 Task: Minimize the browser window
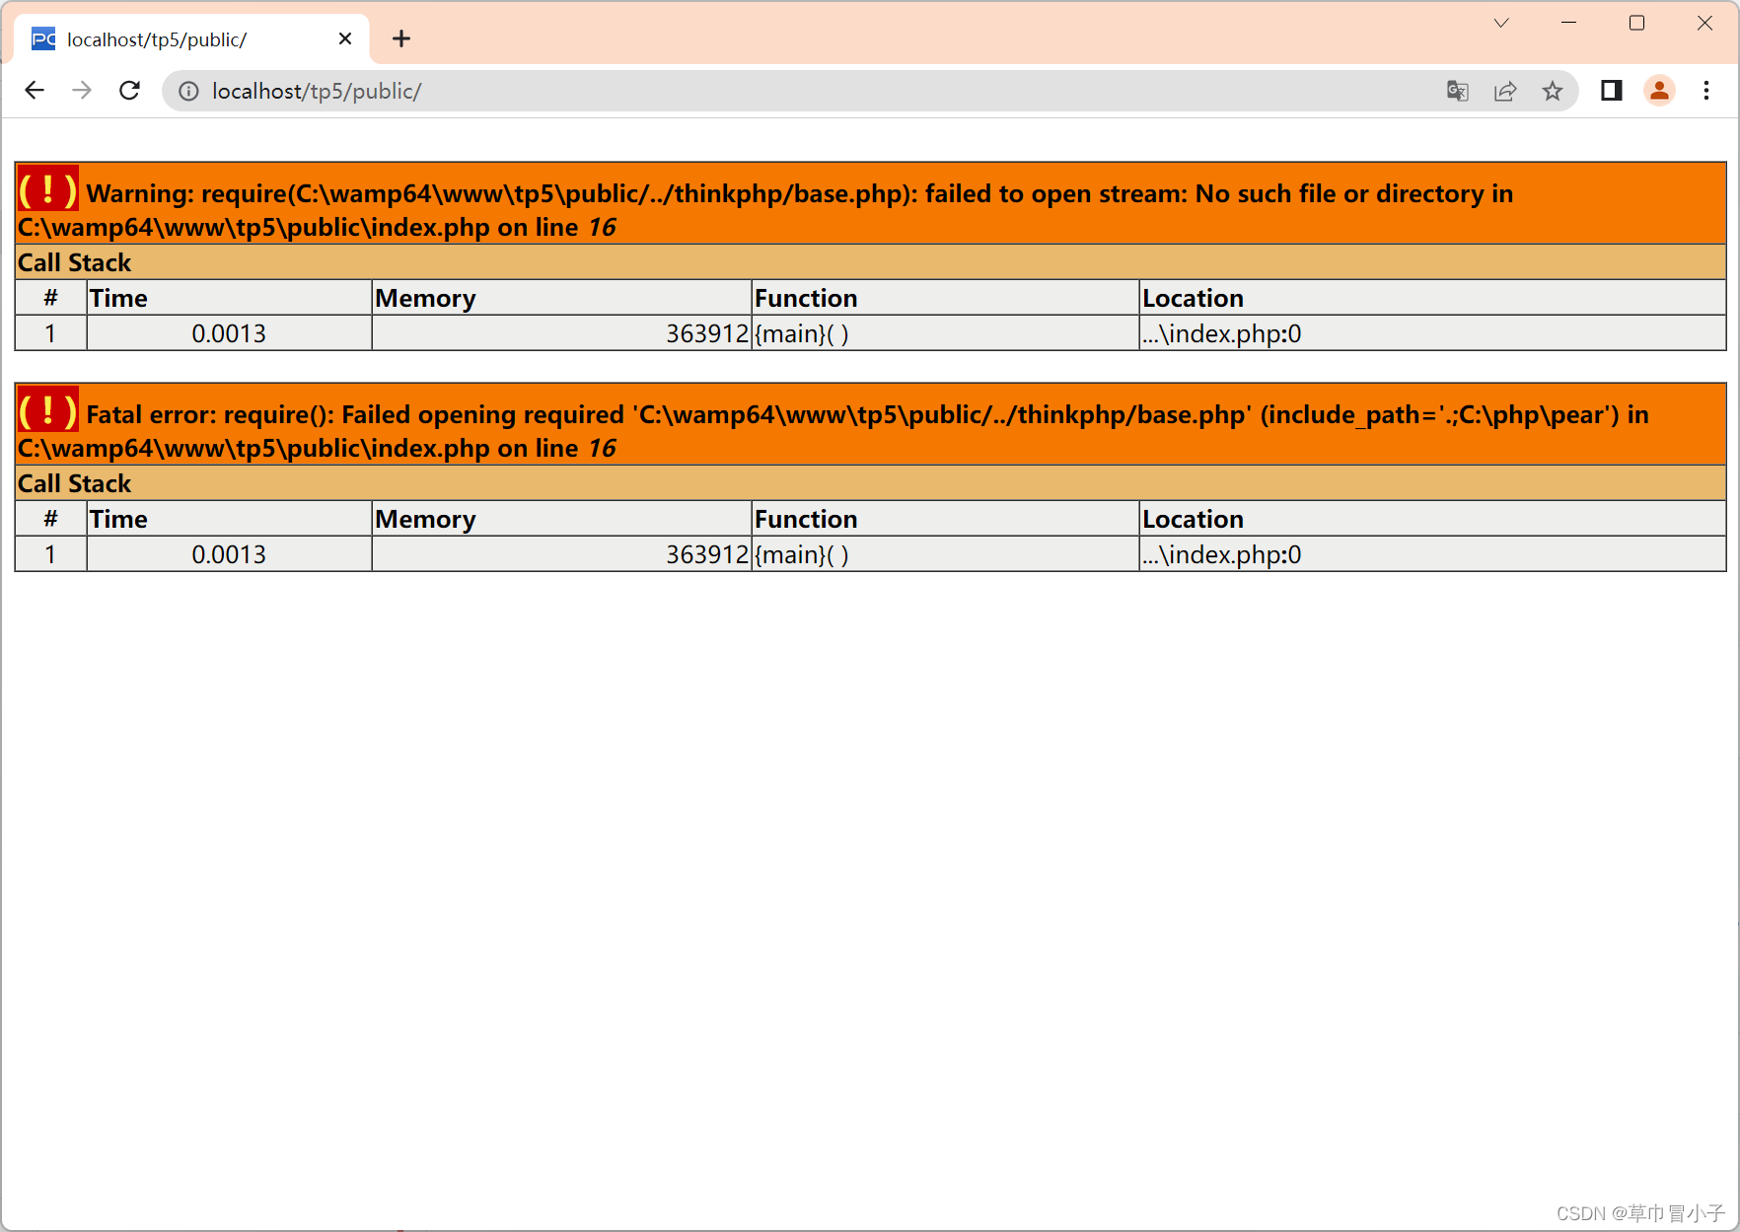[1568, 23]
